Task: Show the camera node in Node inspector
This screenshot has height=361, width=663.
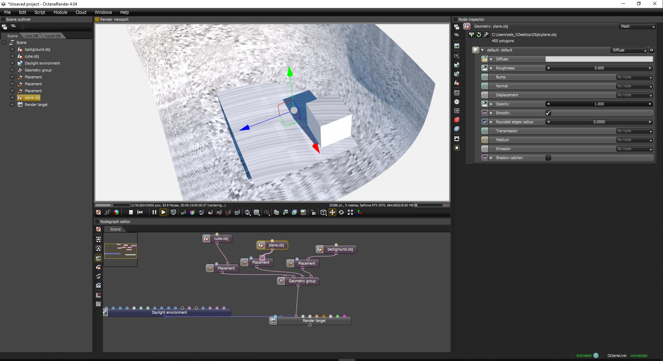Action: coord(457,56)
